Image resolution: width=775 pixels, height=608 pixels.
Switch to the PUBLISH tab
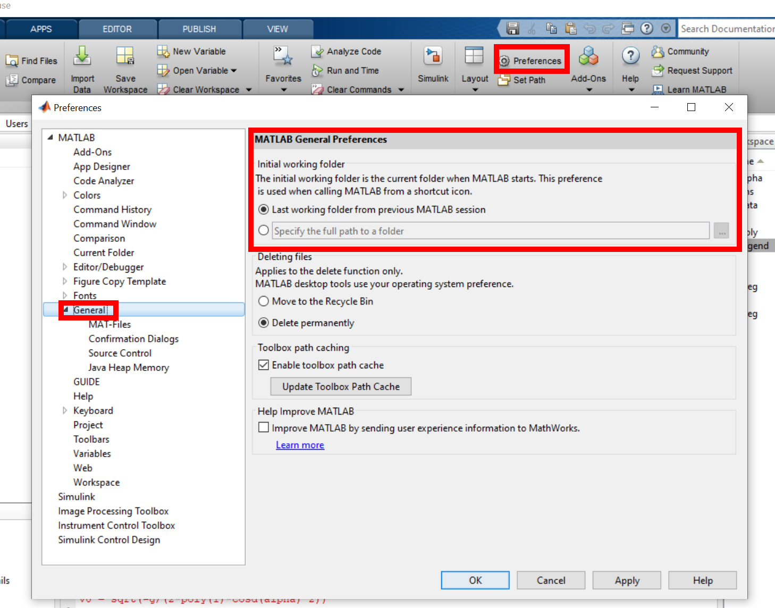[199, 29]
